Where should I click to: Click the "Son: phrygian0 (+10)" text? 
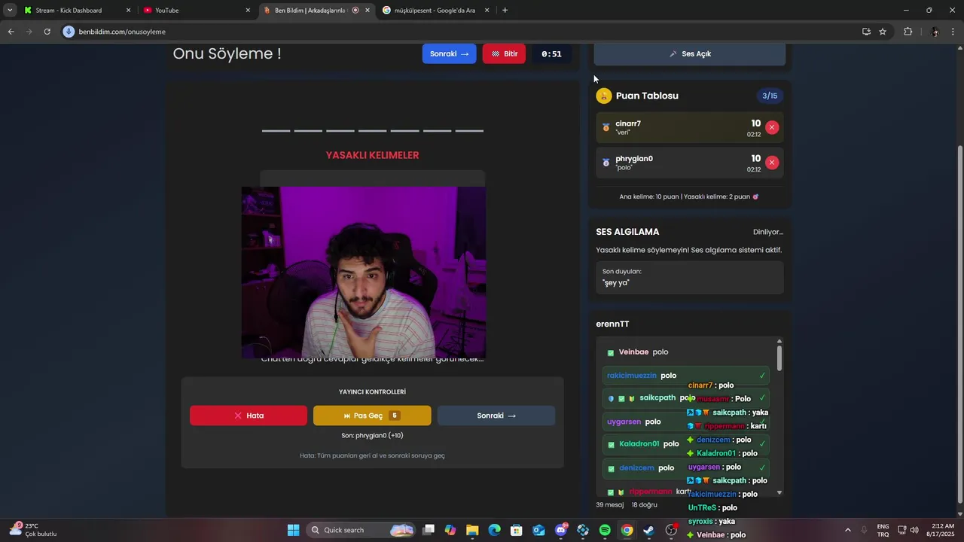pos(372,436)
